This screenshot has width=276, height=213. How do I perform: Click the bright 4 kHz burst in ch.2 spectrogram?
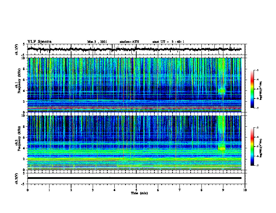click(222, 149)
